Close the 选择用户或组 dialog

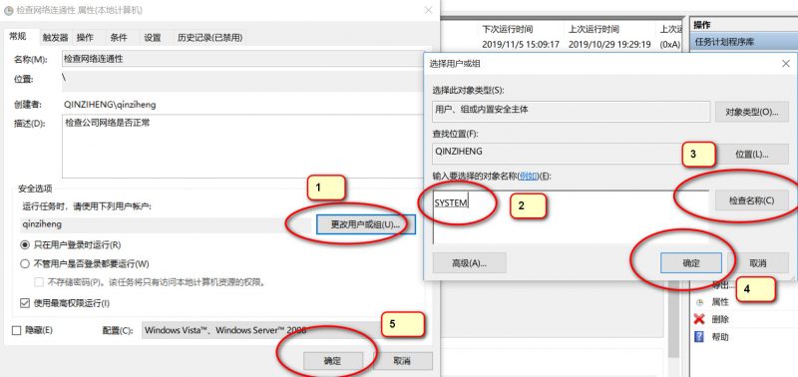[x=785, y=64]
